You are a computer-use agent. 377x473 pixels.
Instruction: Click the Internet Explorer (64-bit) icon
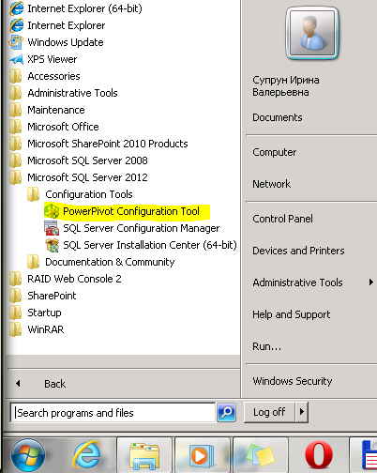[16, 8]
